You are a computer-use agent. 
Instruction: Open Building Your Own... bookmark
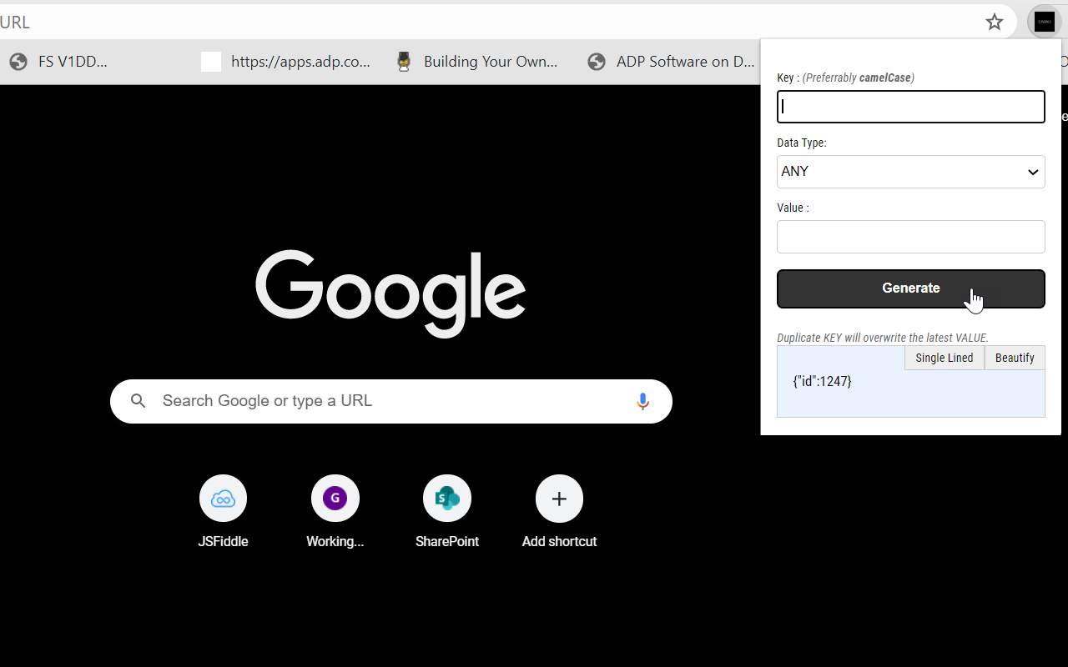tap(476, 62)
